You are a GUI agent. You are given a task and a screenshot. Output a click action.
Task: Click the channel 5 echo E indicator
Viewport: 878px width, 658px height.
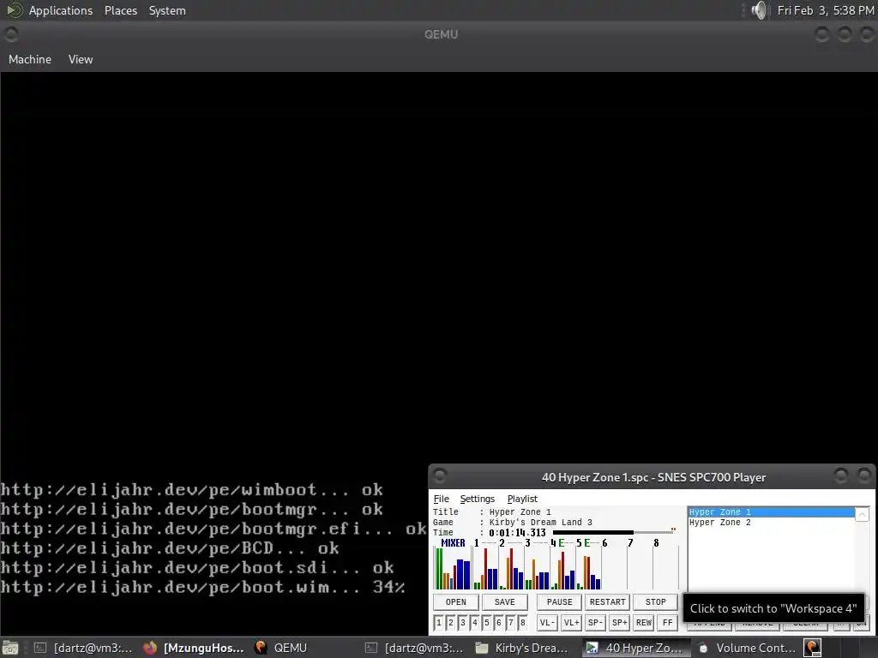pos(586,542)
